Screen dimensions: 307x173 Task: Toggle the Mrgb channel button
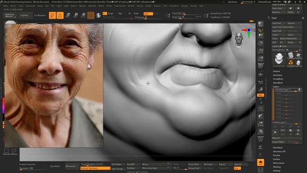pos(111,13)
